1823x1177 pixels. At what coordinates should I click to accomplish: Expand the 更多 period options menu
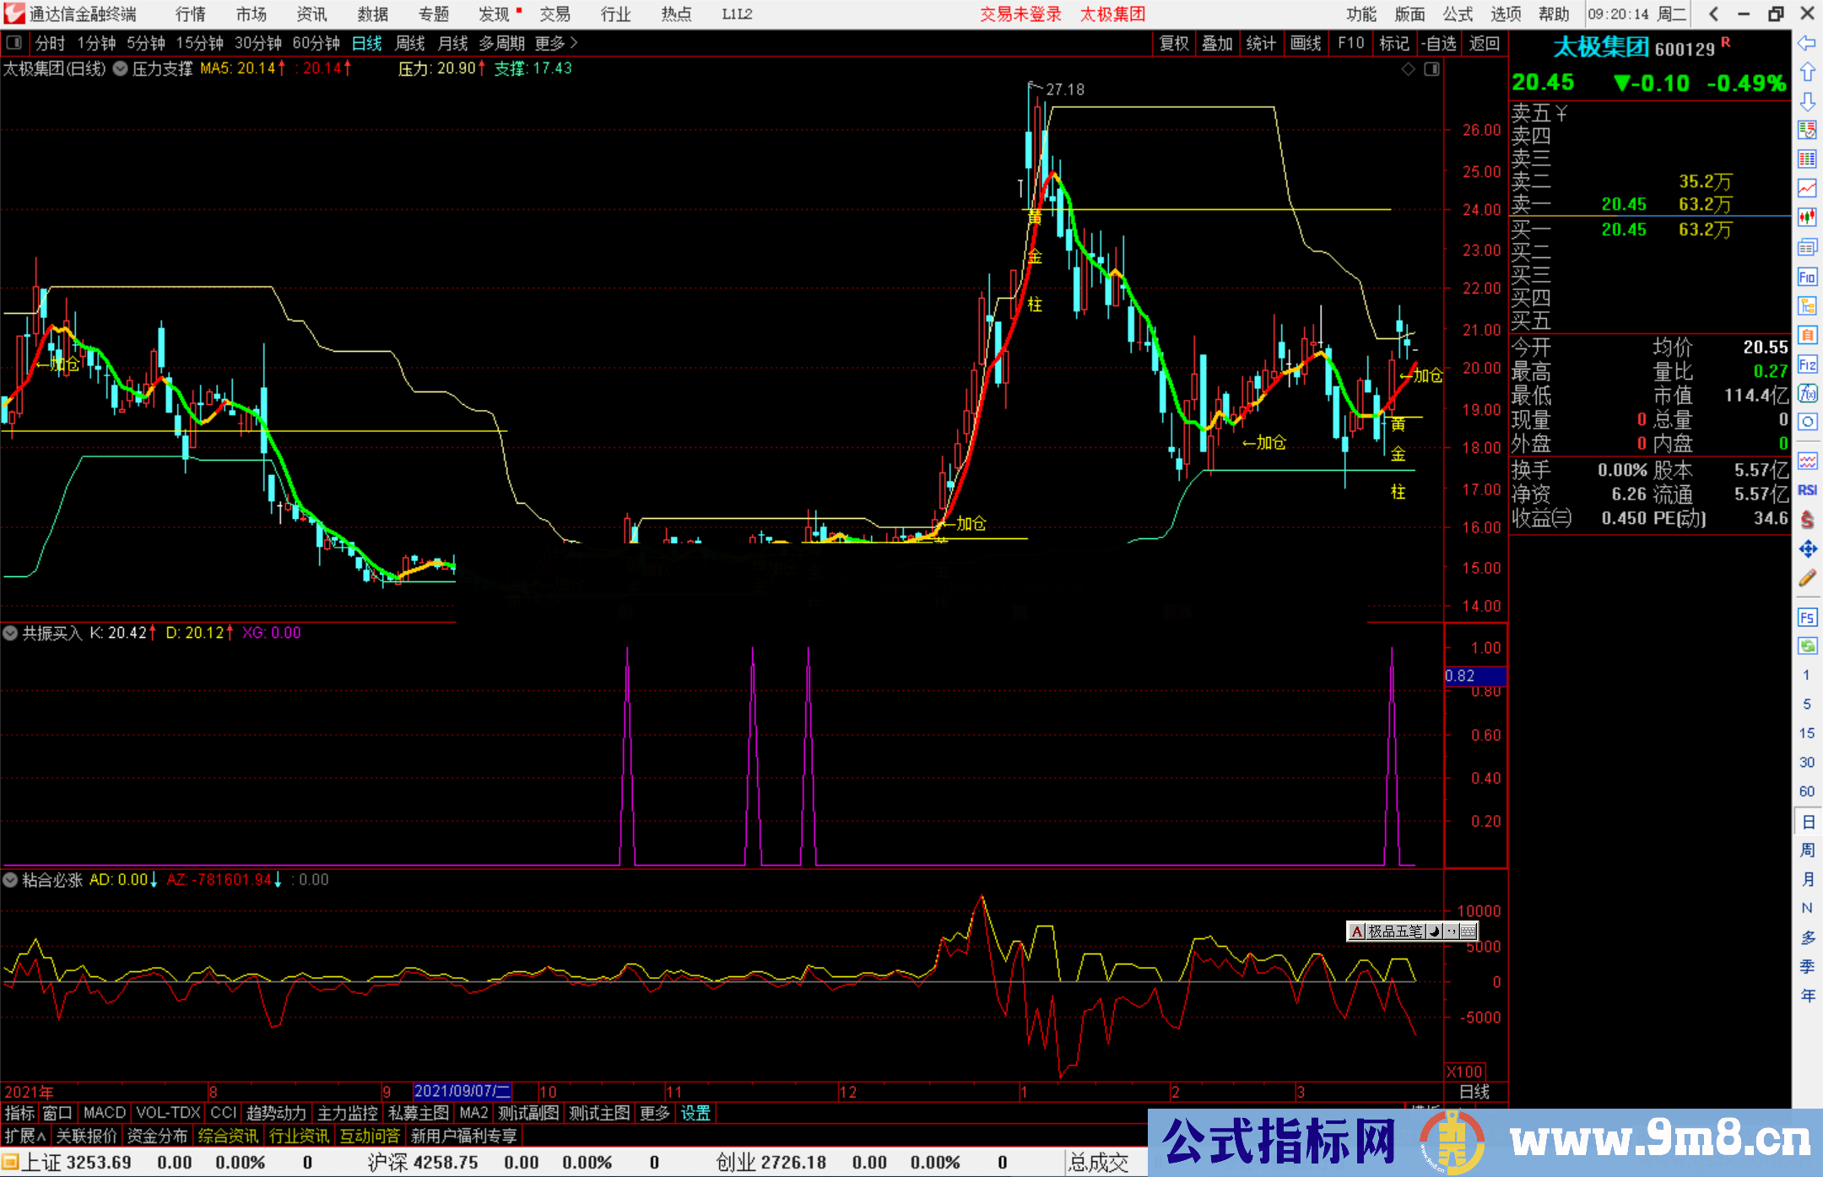pyautogui.click(x=553, y=42)
